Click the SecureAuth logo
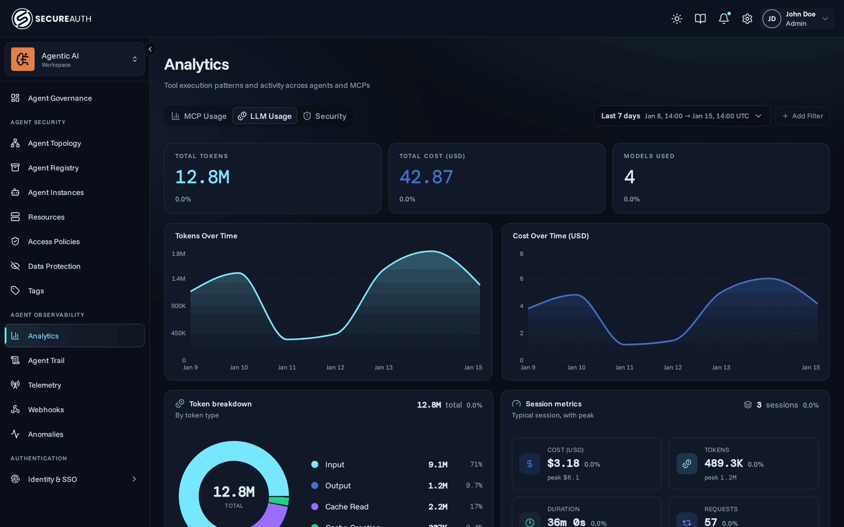Screen dimensions: 844x527 coord(52,19)
